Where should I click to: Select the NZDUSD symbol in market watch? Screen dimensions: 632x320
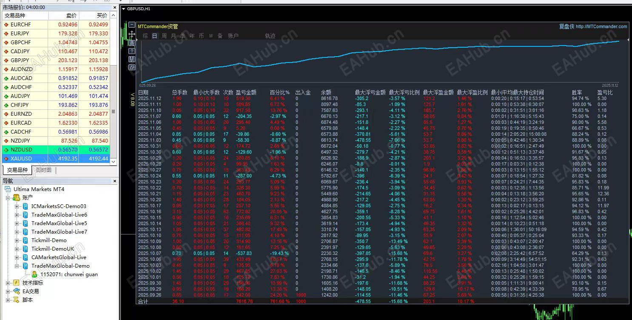tap(21, 150)
